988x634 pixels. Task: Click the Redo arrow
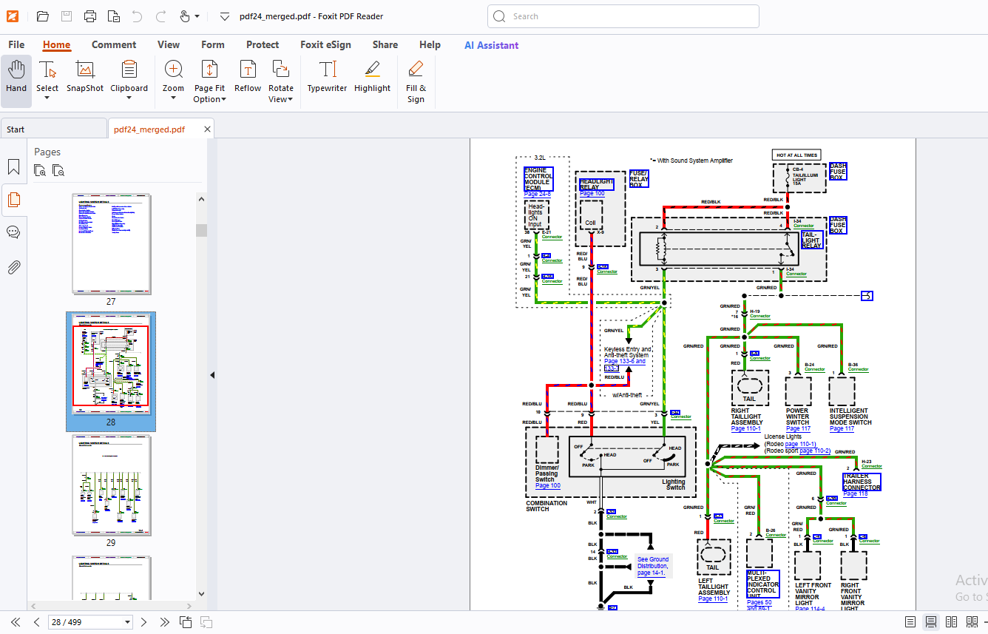click(x=160, y=16)
